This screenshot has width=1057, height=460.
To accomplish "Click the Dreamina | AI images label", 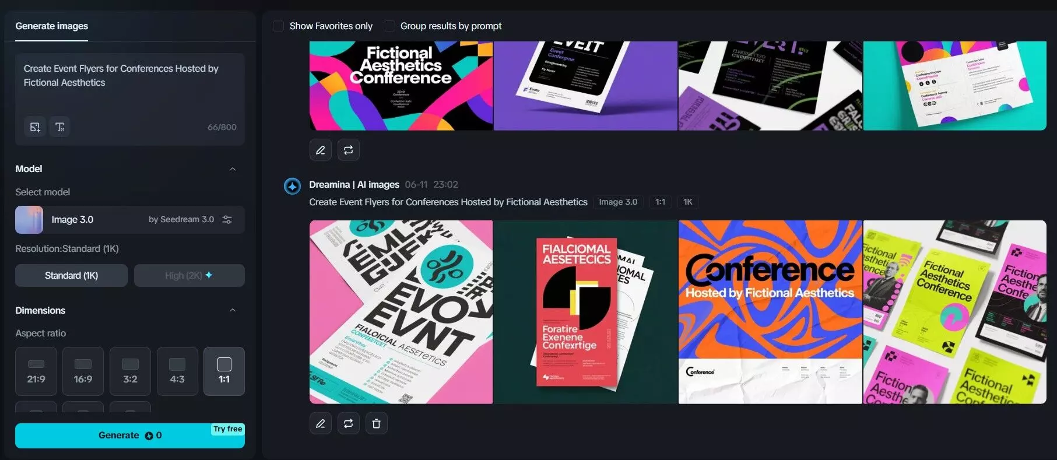I will pyautogui.click(x=354, y=184).
